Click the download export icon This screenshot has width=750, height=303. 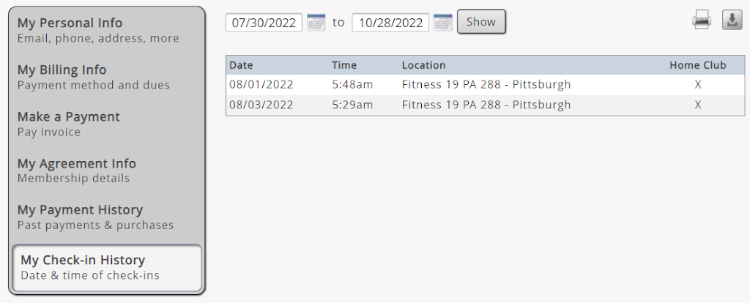click(x=732, y=20)
